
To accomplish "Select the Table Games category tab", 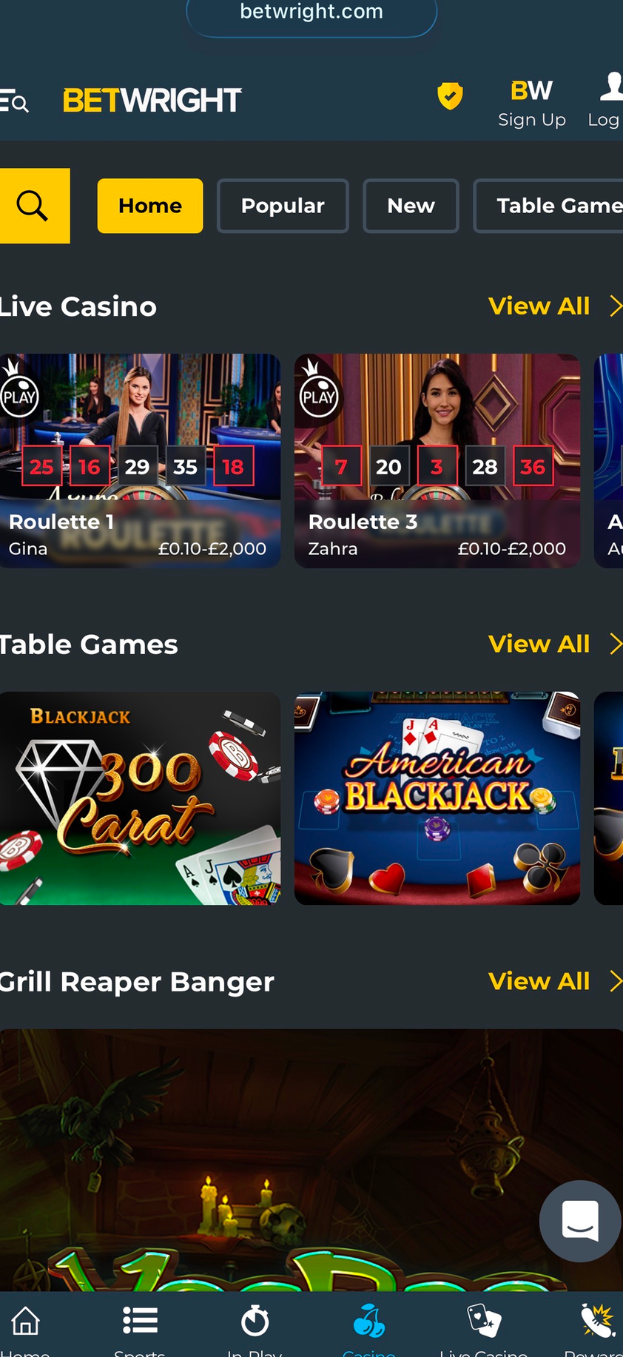I will (x=548, y=206).
